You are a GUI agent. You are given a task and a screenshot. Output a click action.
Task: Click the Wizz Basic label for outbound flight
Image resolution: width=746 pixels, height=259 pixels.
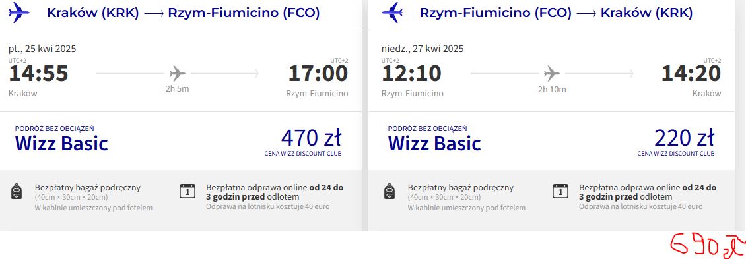pyautogui.click(x=61, y=144)
